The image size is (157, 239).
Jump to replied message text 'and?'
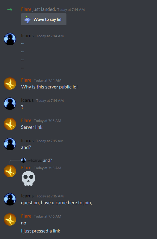tap(48, 160)
